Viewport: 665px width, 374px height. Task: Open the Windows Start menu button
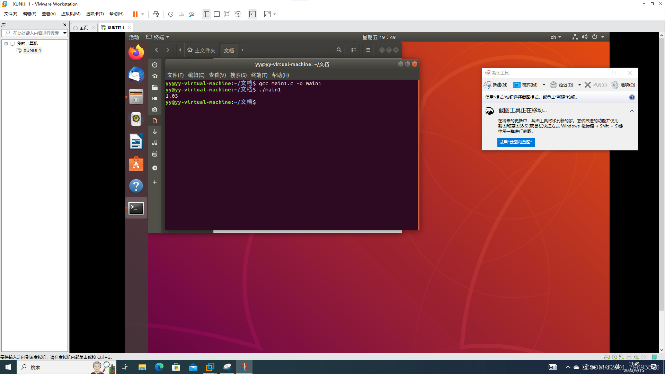(x=8, y=367)
